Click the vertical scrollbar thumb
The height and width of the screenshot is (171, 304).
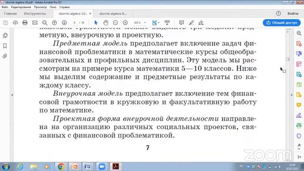click(288, 59)
